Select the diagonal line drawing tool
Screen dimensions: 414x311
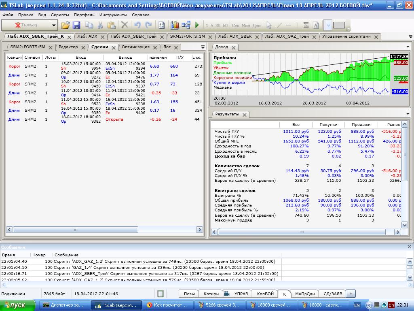[x=279, y=26]
